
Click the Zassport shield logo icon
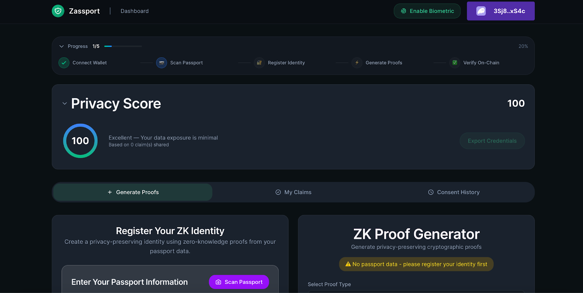[x=58, y=11]
